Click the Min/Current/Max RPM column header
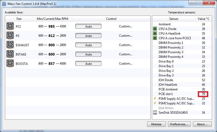Image resolution: width=217 pixels, height=132 pixels. (52, 19)
